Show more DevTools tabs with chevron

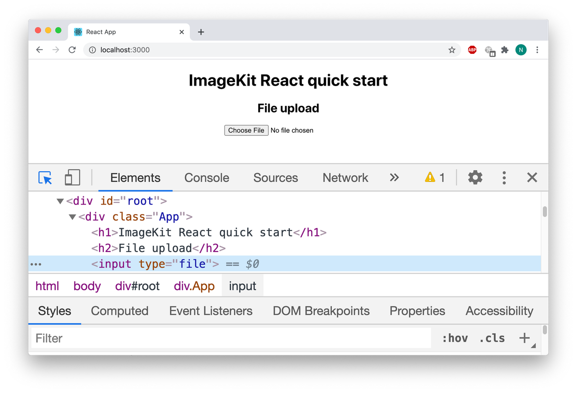(394, 178)
